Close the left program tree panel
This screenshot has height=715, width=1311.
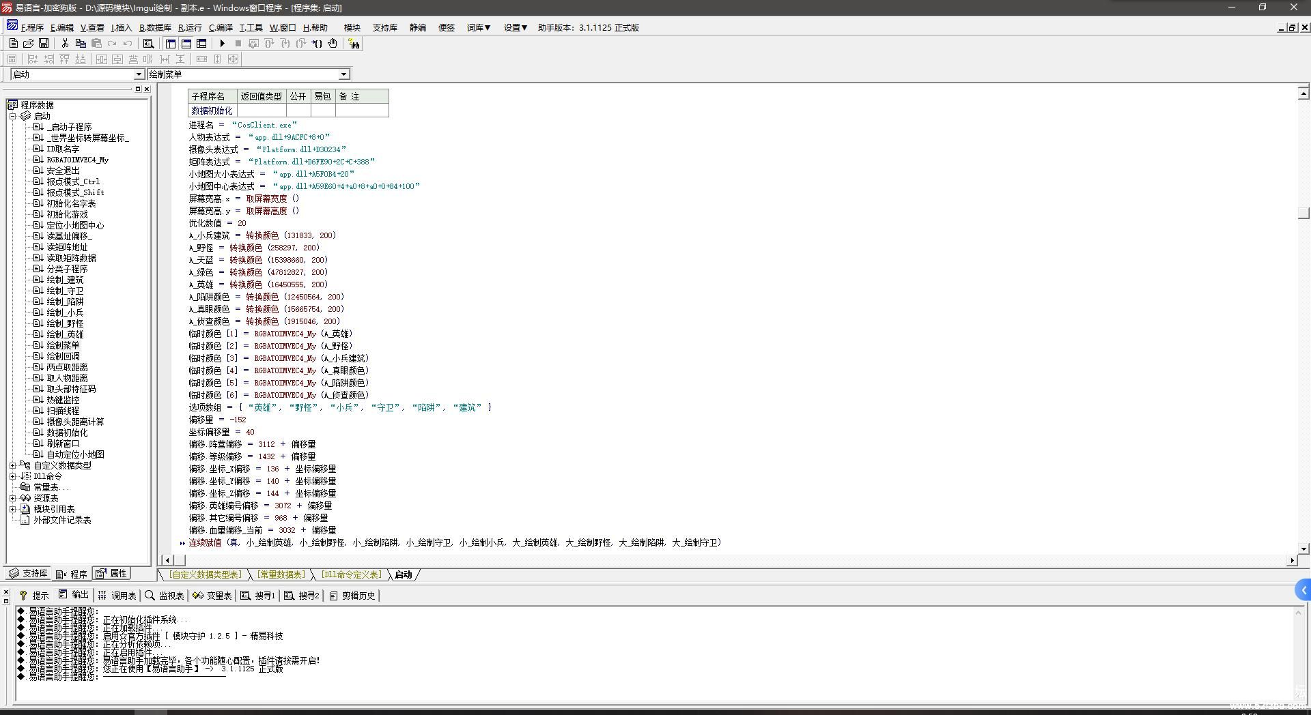tap(147, 89)
